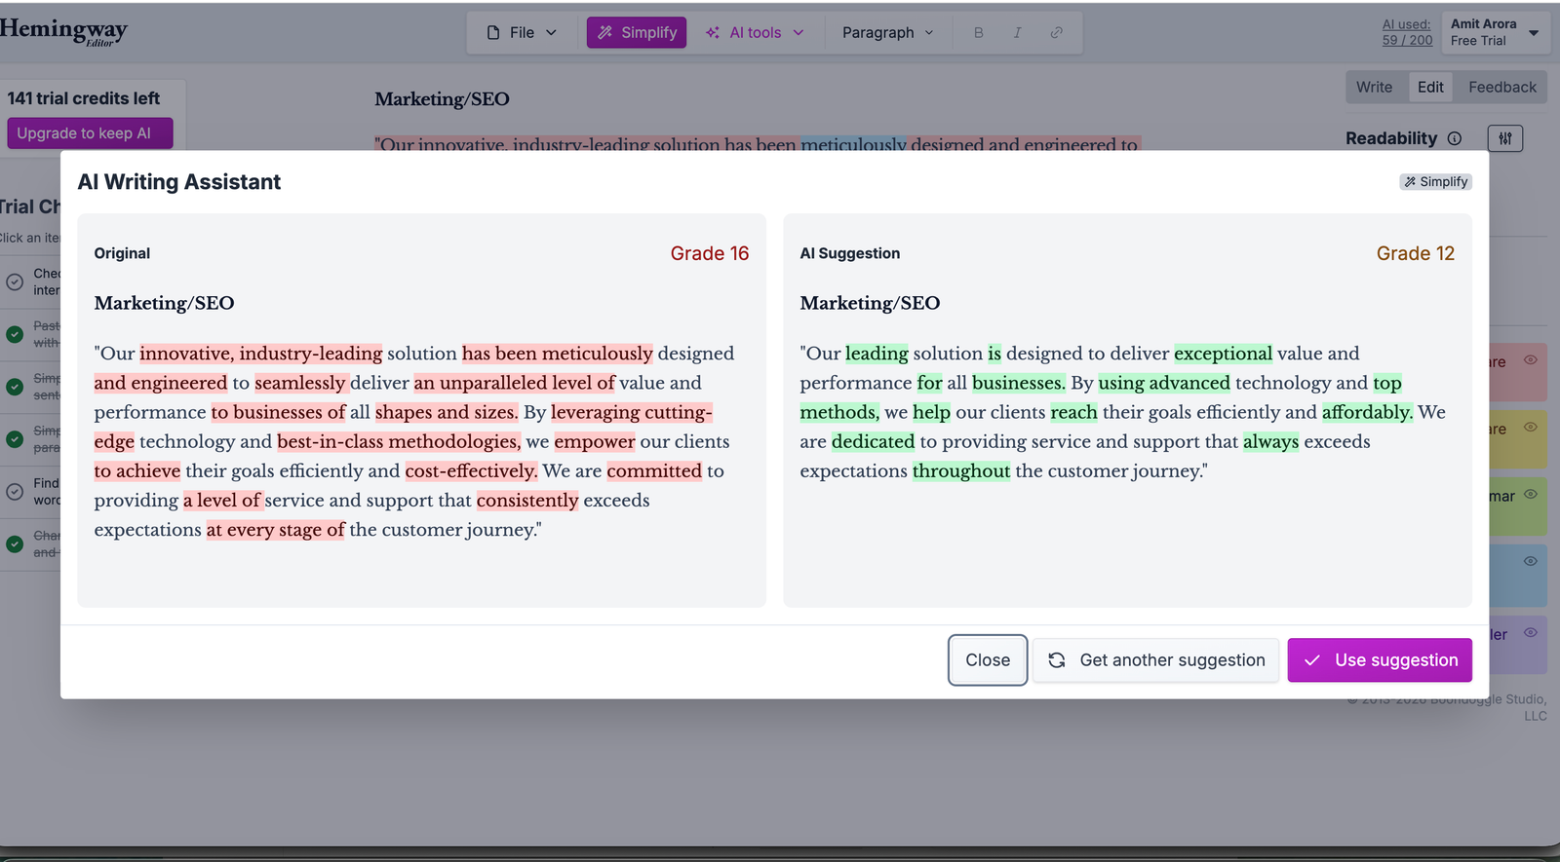Switch to the Edit tab
Image resolution: width=1560 pixels, height=862 pixels.
point(1430,87)
